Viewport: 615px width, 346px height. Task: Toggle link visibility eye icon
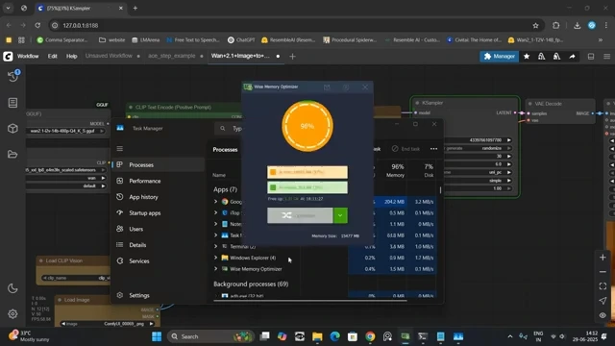click(x=603, y=315)
